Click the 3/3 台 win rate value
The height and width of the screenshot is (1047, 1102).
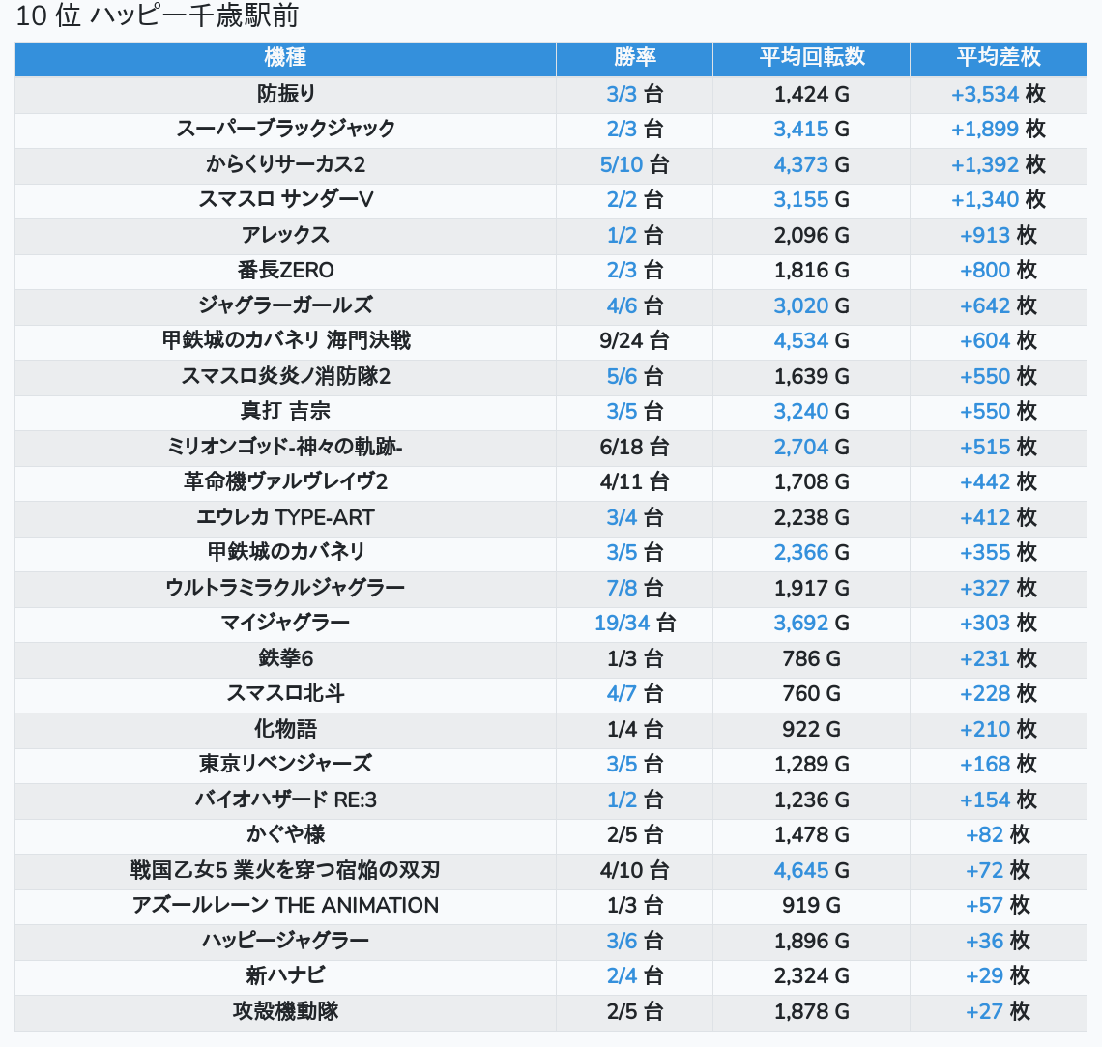635,94
